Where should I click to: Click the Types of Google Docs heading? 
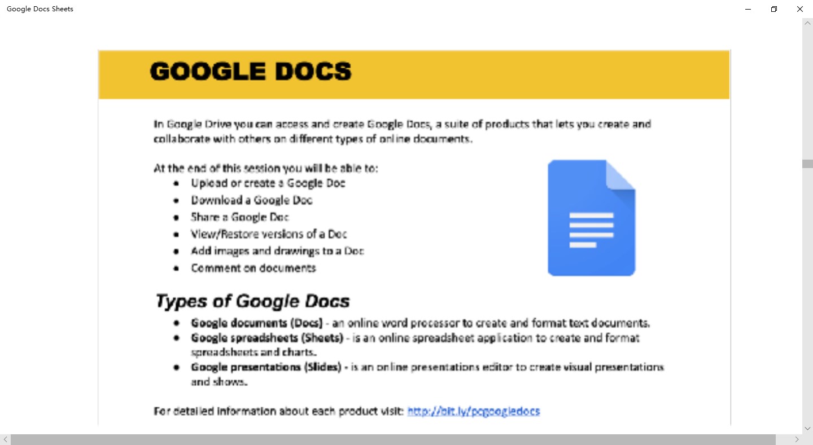pyautogui.click(x=252, y=301)
